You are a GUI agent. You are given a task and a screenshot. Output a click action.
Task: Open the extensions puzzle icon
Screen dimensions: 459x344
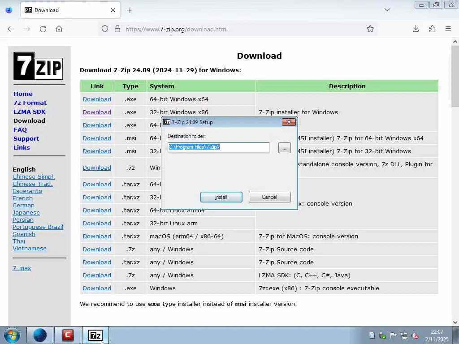[x=432, y=29]
